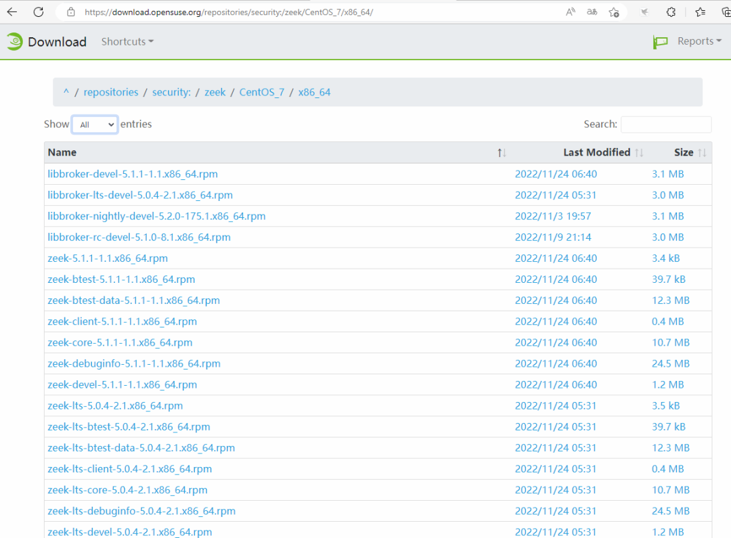This screenshot has height=538, width=731.
Task: Add this page to favorites star icon
Action: 614,12
